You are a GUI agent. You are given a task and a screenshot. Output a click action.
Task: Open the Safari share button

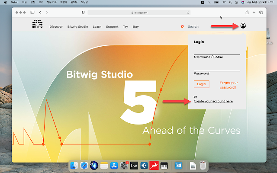point(247,13)
